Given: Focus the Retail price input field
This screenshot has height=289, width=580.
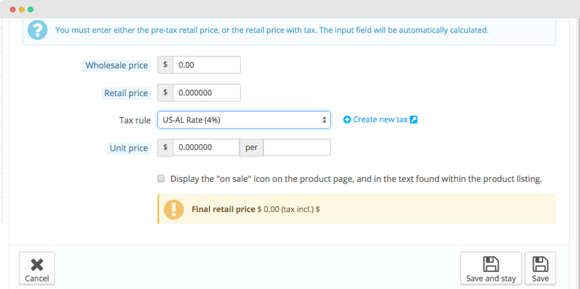Looking at the screenshot, I should (206, 93).
